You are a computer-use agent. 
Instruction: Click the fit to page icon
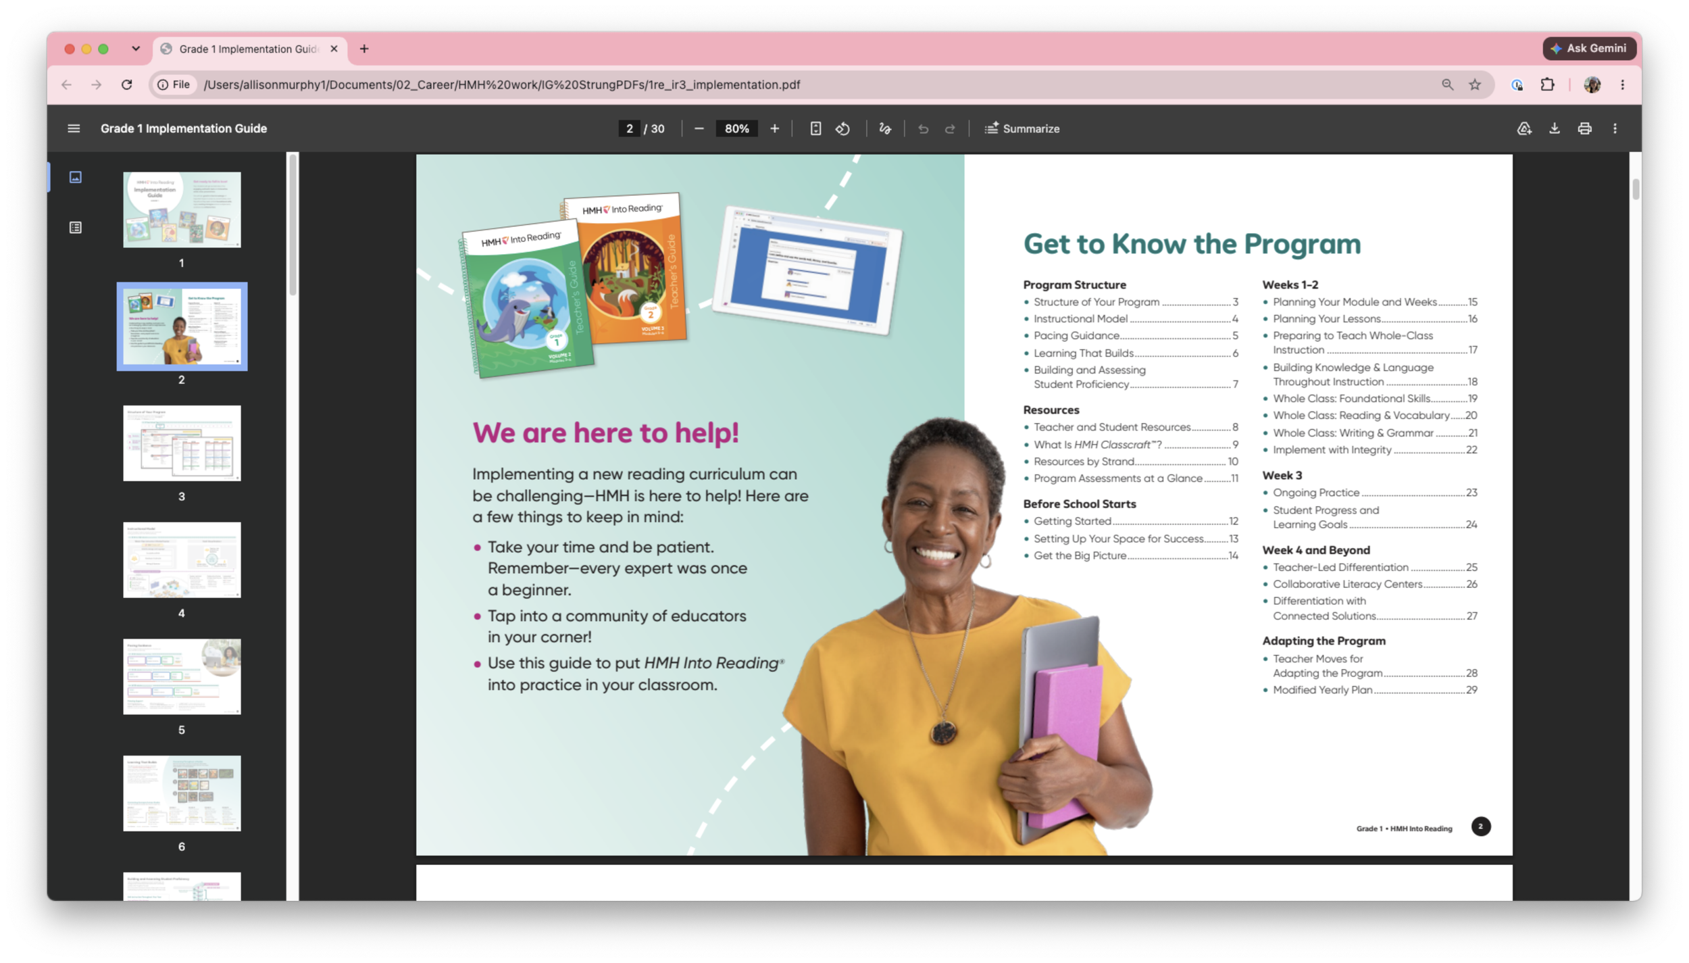[x=815, y=128]
